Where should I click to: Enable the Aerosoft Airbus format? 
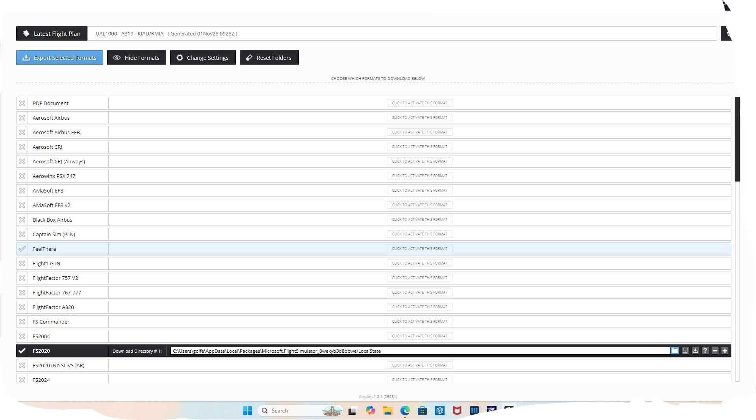22,118
